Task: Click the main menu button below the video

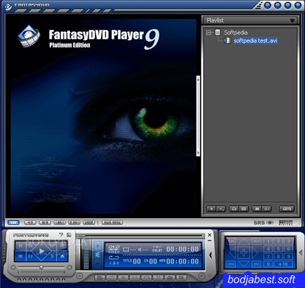Action: tap(112, 222)
